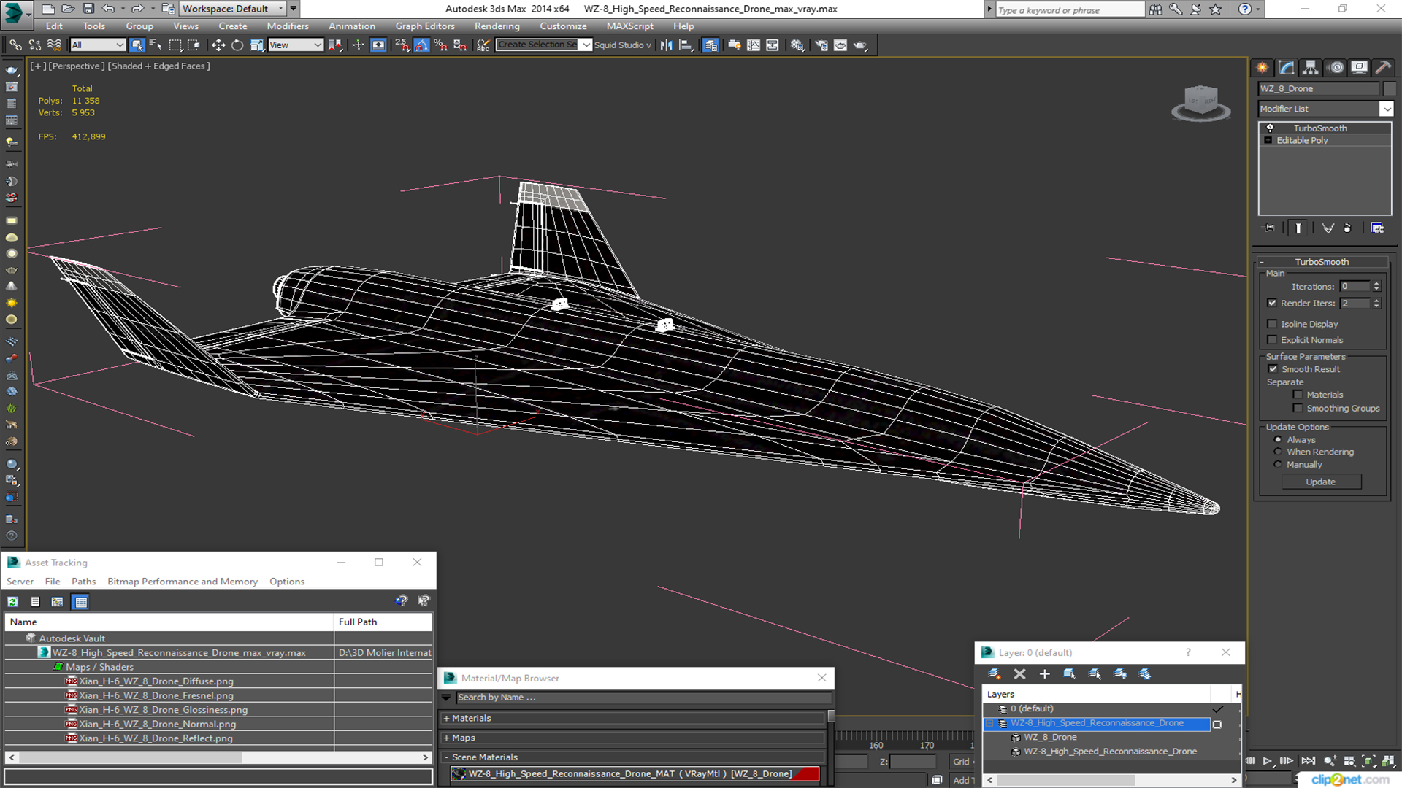The width and height of the screenshot is (1402, 788).
Task: Click Pin Stack icon below modifier stack
Action: point(1269,228)
